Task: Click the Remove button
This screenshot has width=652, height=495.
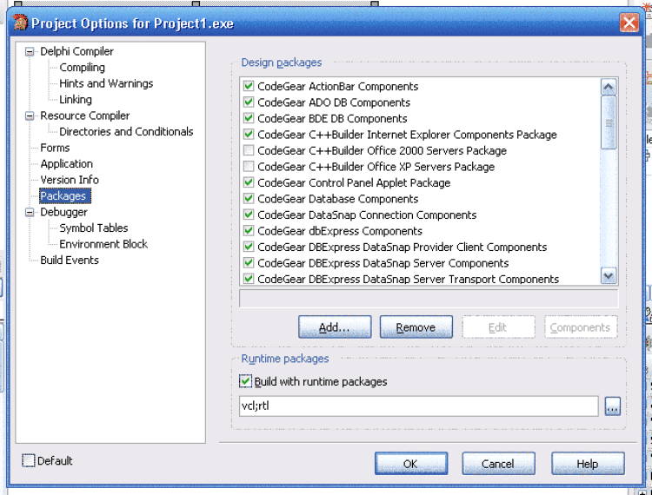Action: [x=416, y=327]
